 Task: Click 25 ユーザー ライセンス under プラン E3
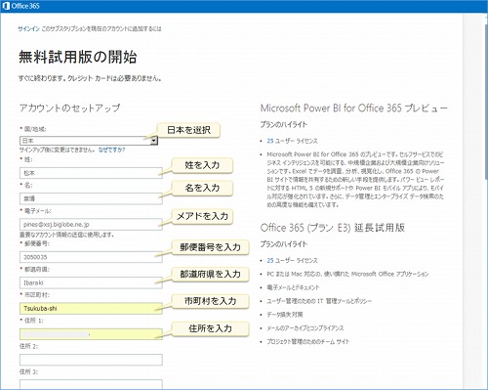pos(292,260)
